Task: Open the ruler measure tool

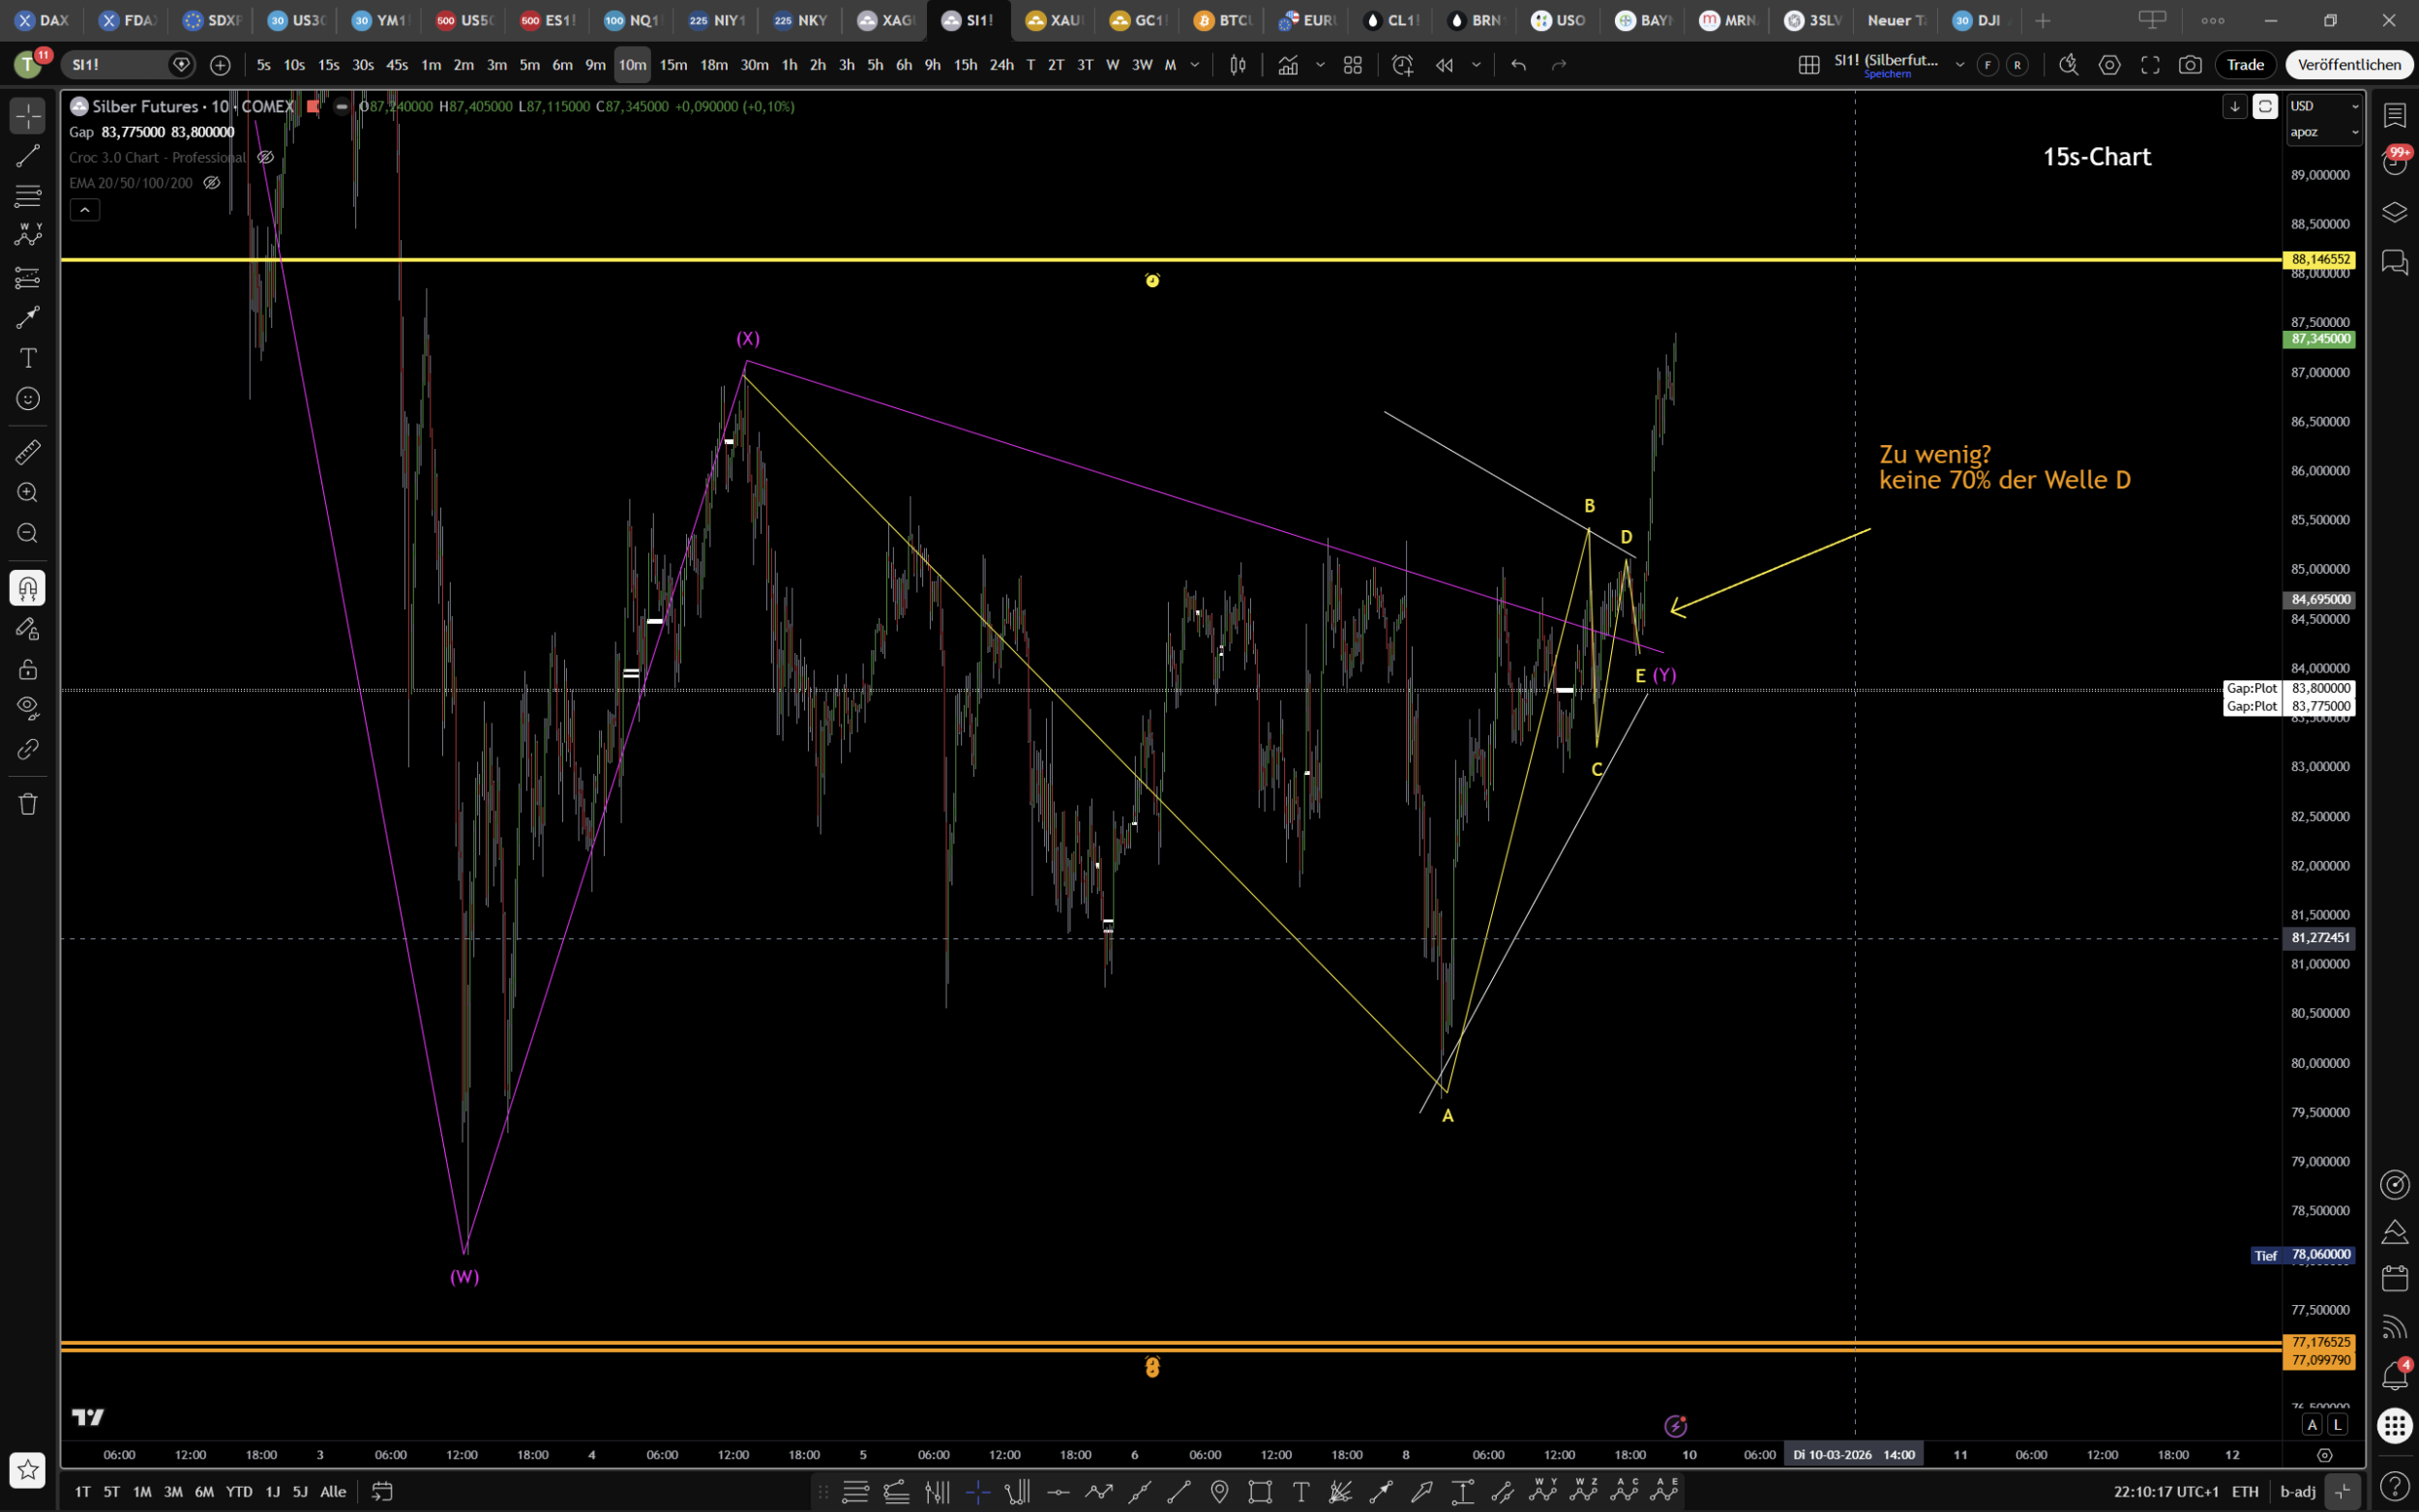Action: point(28,452)
